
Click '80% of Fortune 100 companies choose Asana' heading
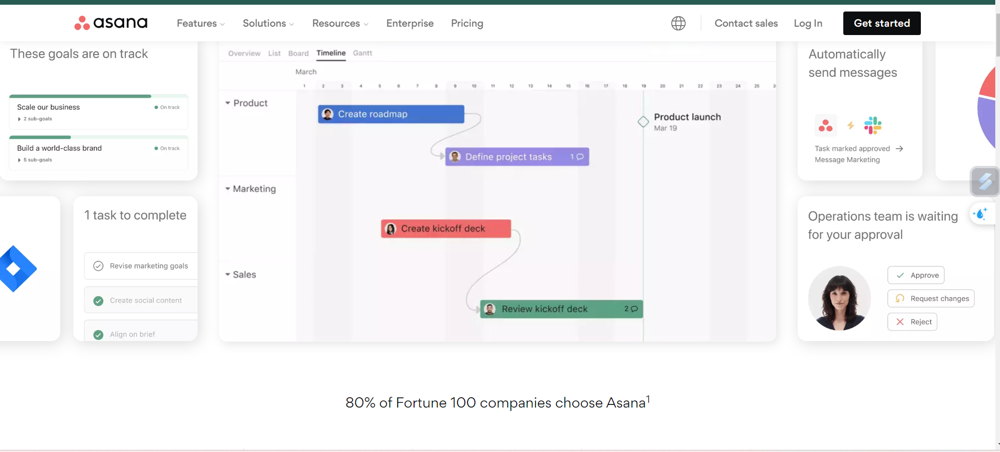pos(497,402)
